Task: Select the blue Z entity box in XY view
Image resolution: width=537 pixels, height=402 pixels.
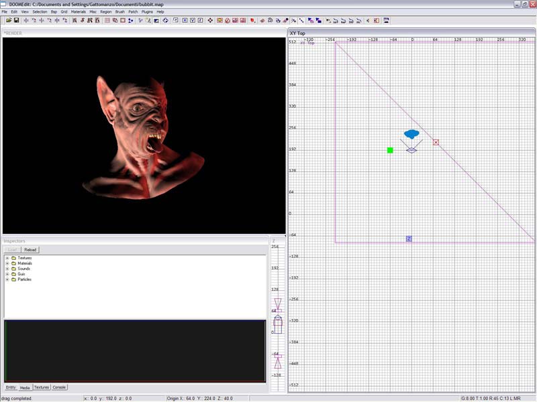Action: point(409,239)
